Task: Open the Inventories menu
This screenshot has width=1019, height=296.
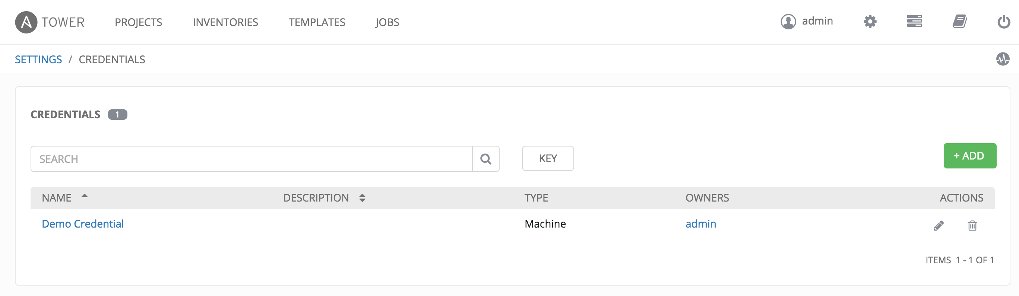Action: coord(225,22)
